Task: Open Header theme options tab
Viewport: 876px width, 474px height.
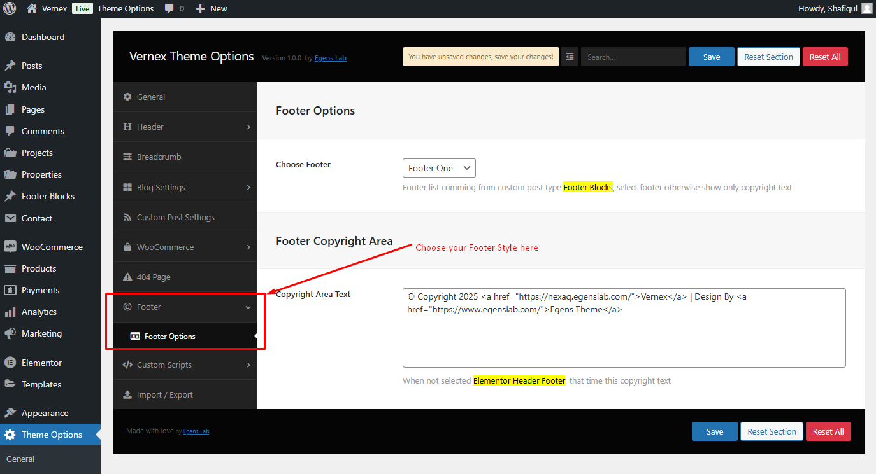Action: click(185, 127)
